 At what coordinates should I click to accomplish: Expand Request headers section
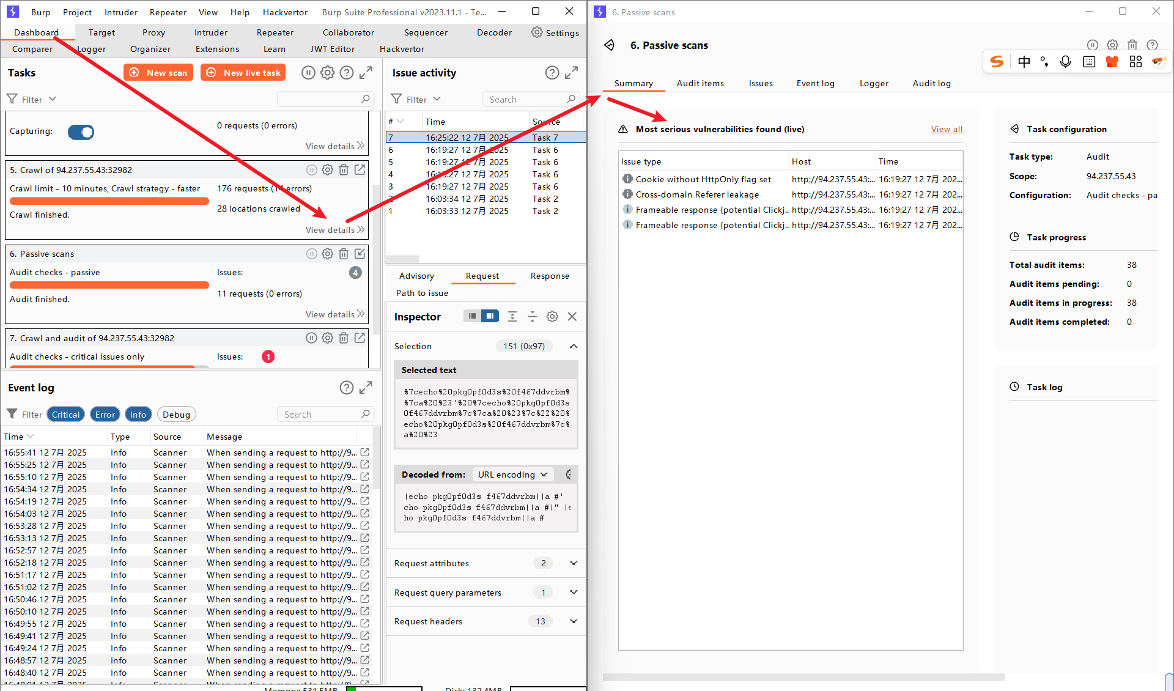tap(573, 621)
